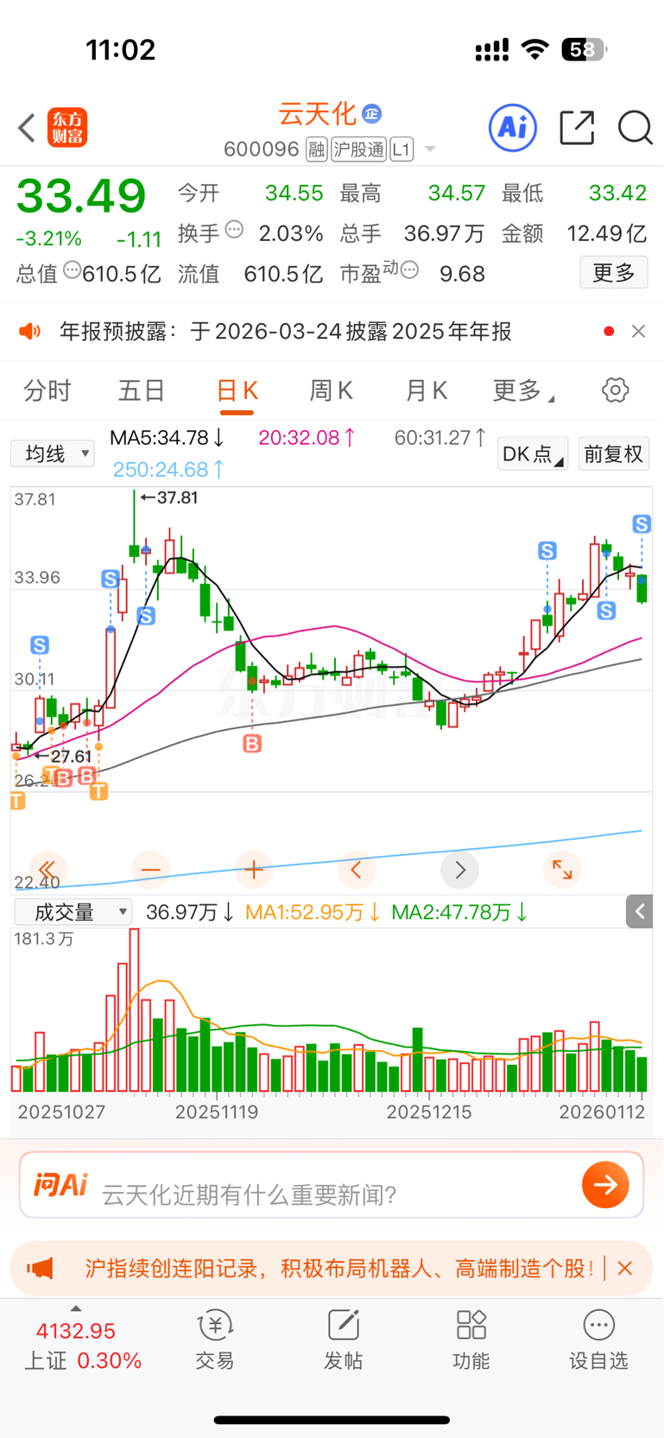Screen dimensions: 664x1438
Task: Tap the current price 33.49
Action: 81,196
